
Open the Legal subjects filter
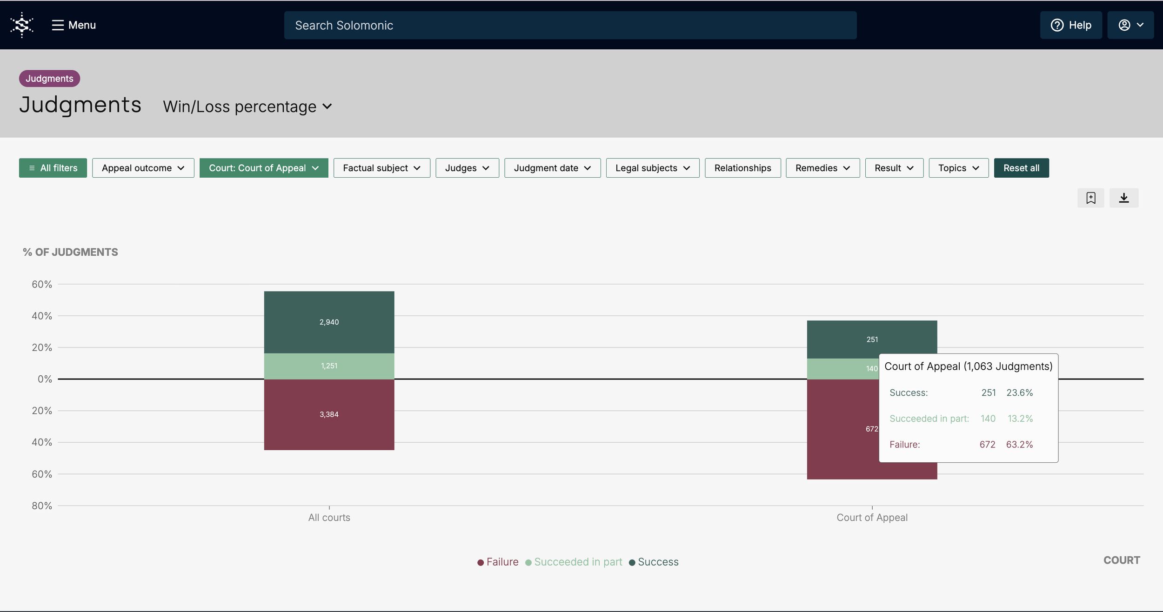pos(652,168)
